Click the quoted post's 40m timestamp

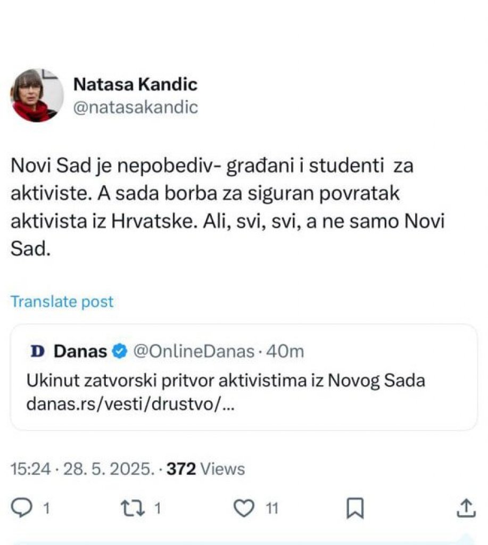click(285, 351)
